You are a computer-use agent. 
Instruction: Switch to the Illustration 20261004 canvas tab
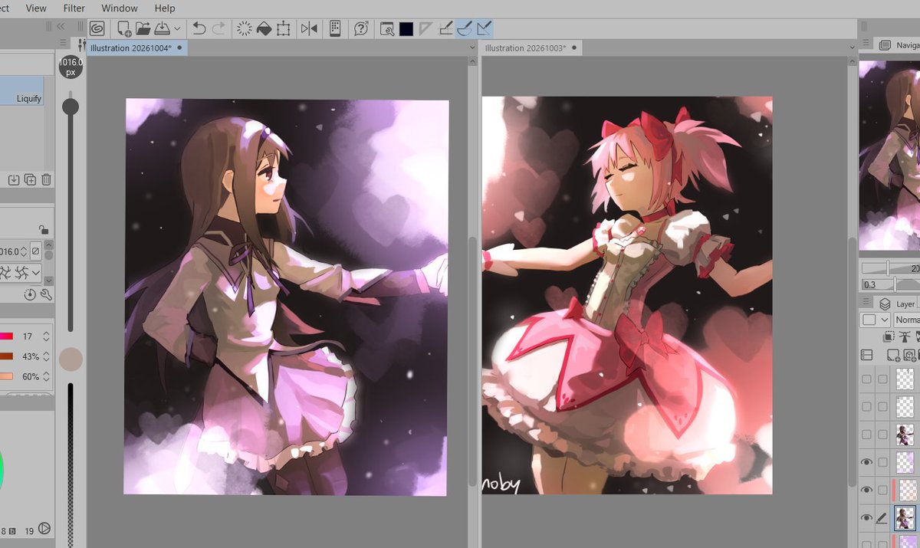136,48
